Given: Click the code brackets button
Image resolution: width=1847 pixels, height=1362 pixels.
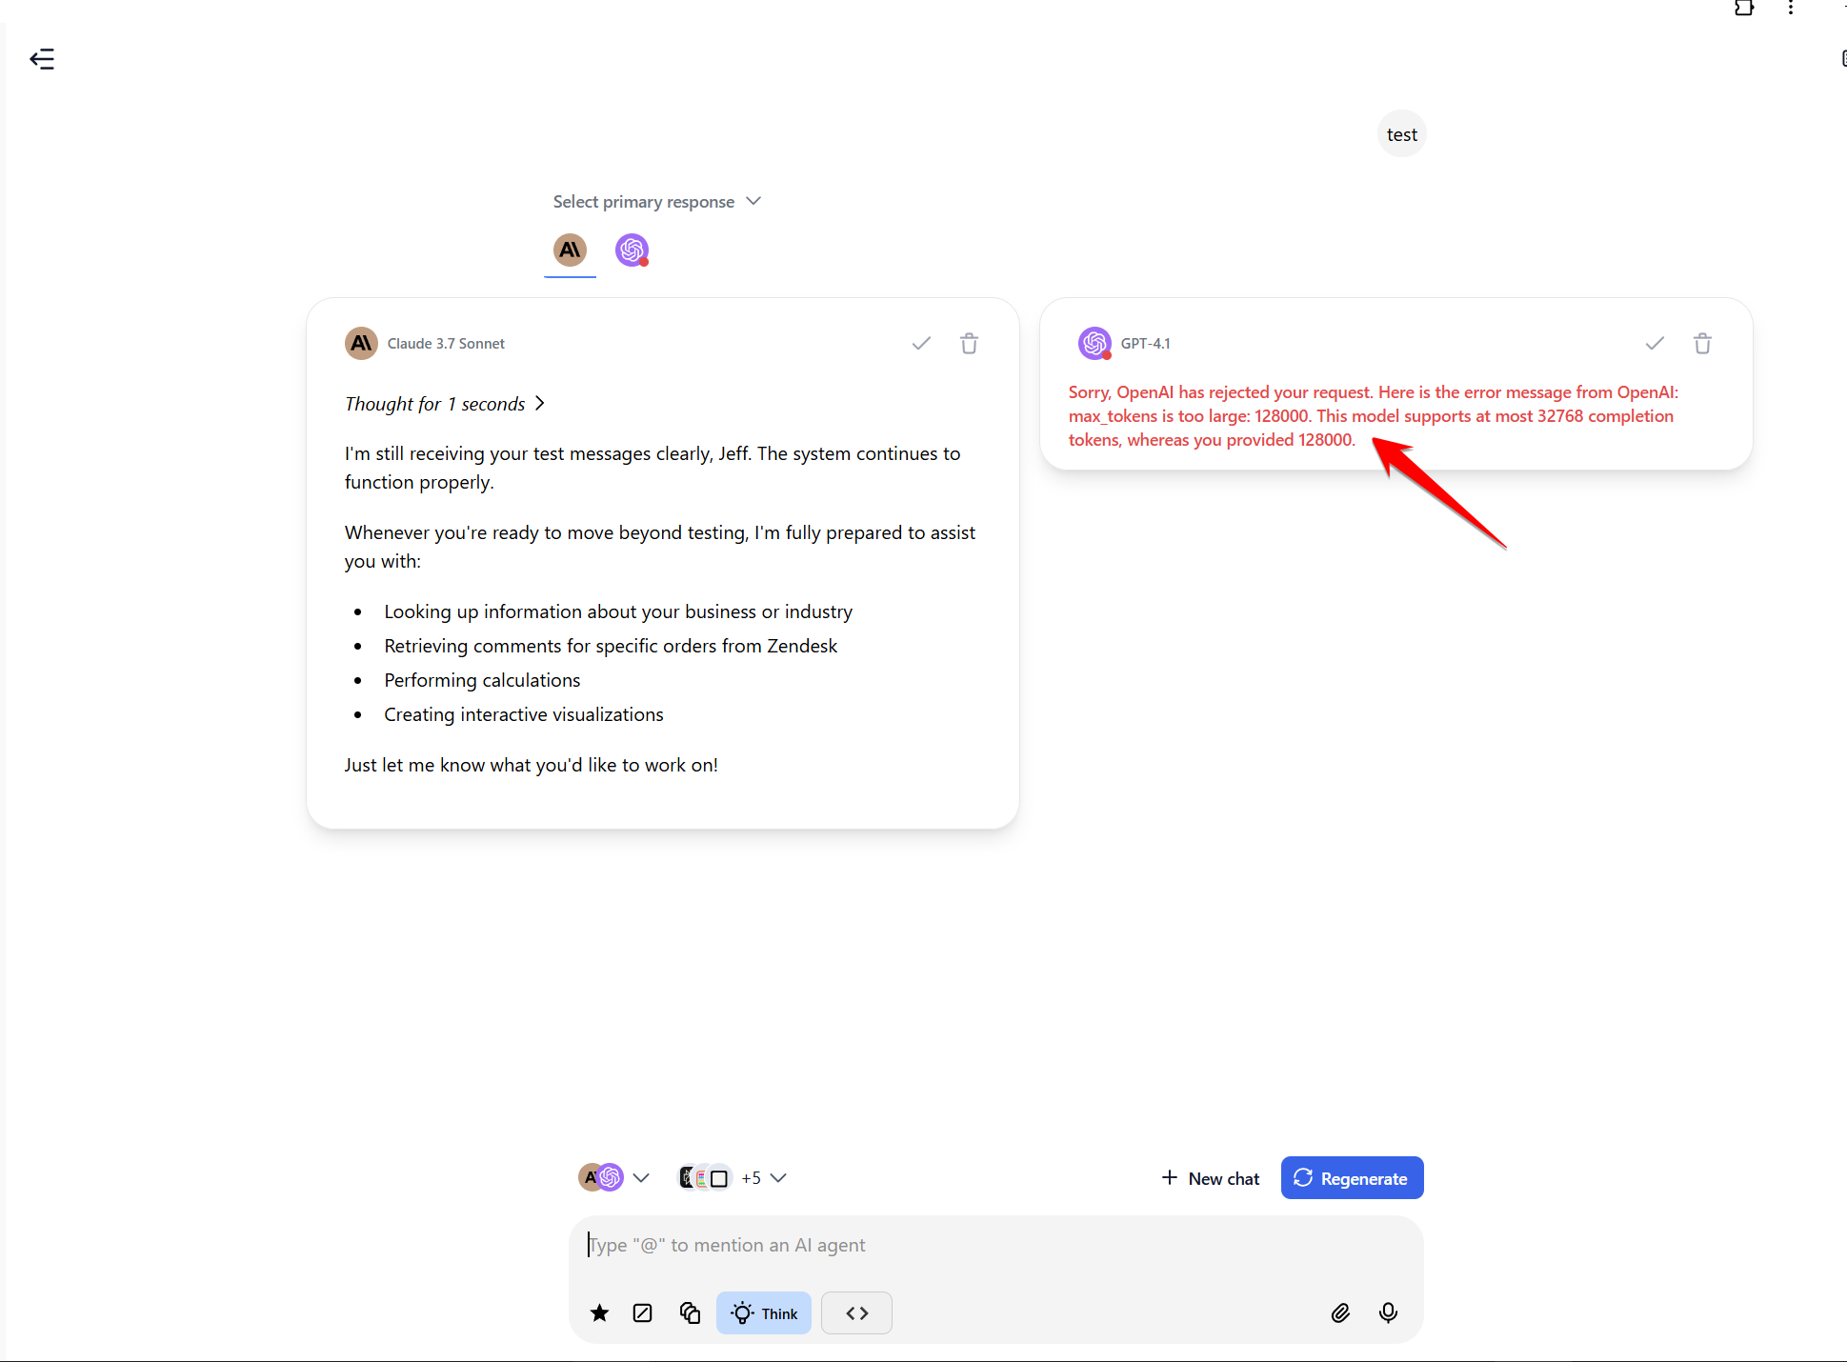Looking at the screenshot, I should (857, 1313).
